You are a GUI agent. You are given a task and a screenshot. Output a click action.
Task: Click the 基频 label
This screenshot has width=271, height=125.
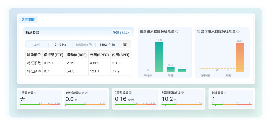37,45
